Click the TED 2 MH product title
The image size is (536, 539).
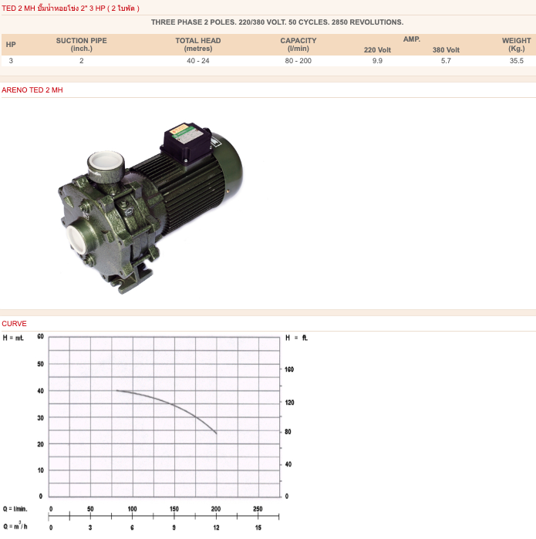point(70,8)
